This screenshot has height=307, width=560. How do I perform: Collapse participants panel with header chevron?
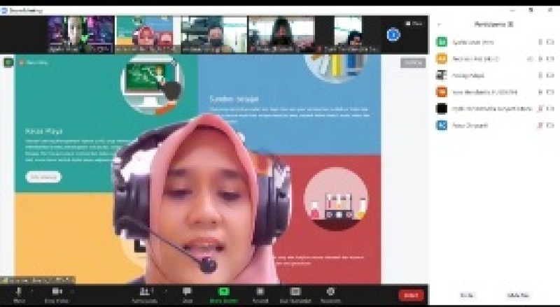440,24
